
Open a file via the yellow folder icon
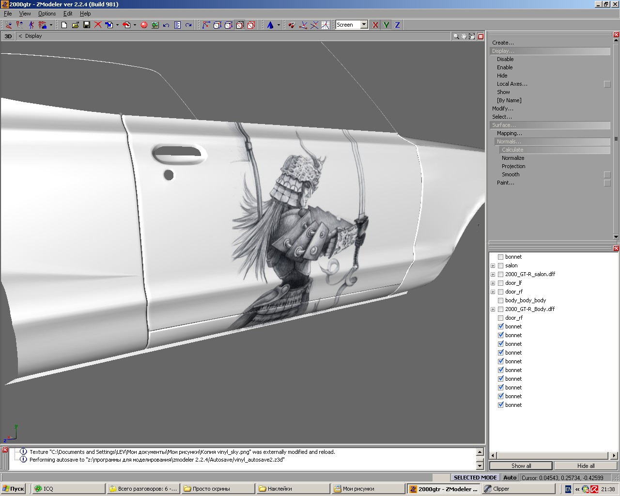tap(76, 25)
